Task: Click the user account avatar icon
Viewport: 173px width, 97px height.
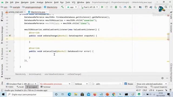Action: [171, 7]
